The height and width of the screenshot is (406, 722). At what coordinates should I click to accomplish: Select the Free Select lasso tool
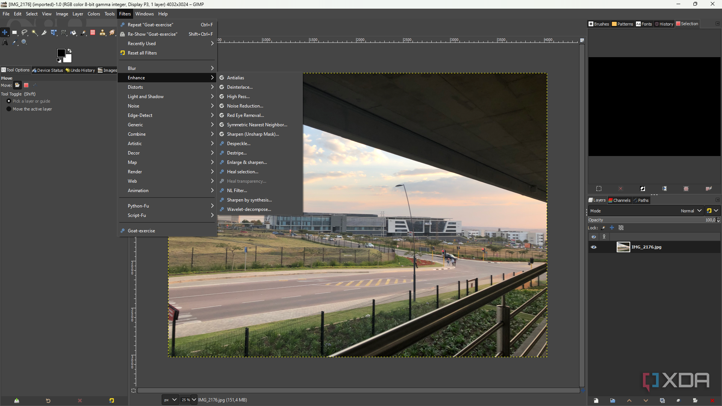(x=24, y=33)
